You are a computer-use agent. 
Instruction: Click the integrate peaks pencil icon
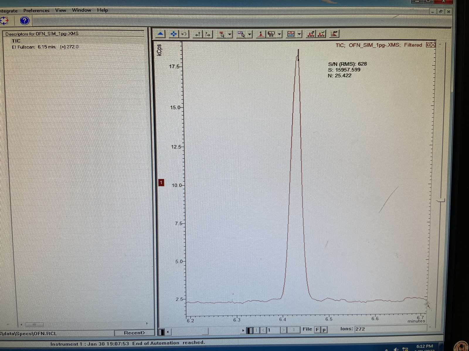(x=311, y=34)
